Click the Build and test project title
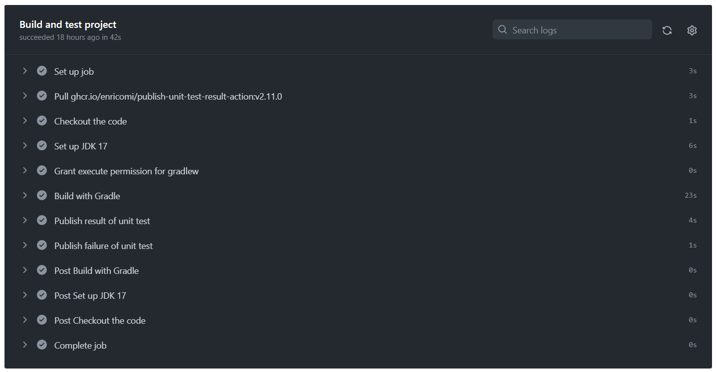Viewport: 716px width, 372px height. (68, 24)
